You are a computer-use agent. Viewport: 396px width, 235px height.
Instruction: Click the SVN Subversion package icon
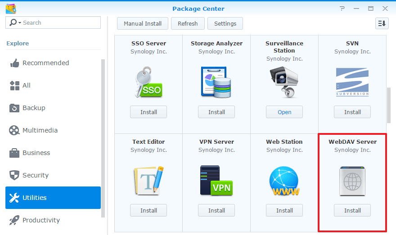pos(352,82)
